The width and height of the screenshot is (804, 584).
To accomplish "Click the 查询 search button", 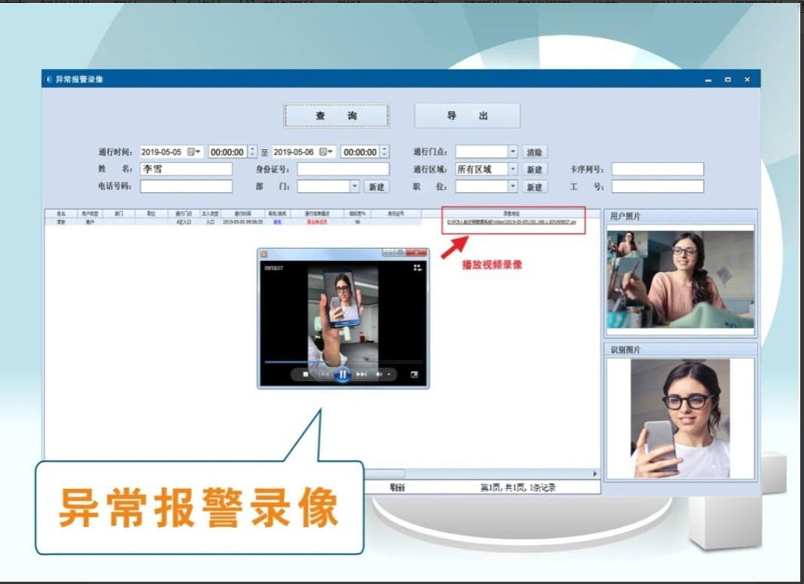I will coord(337,115).
